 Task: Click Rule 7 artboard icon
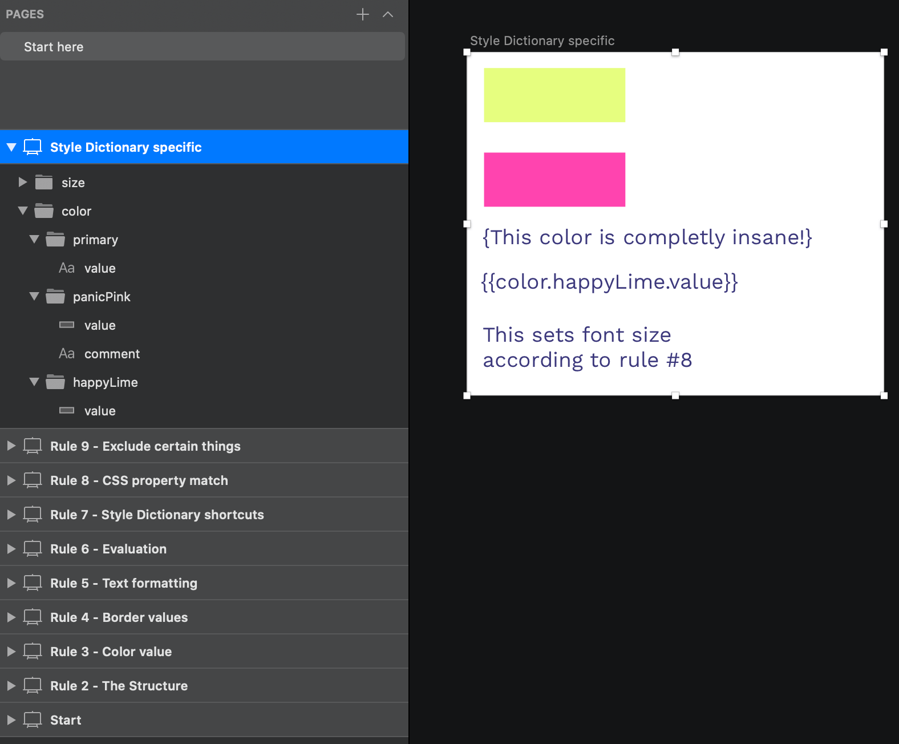point(33,514)
